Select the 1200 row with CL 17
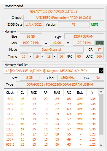107x151 pixels. click(51, 134)
